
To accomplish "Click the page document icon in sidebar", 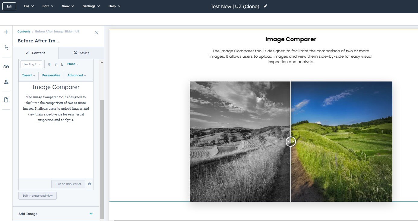I will 6,100.
